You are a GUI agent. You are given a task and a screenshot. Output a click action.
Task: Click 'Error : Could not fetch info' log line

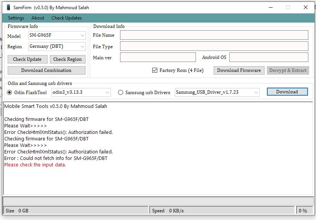click(56, 158)
